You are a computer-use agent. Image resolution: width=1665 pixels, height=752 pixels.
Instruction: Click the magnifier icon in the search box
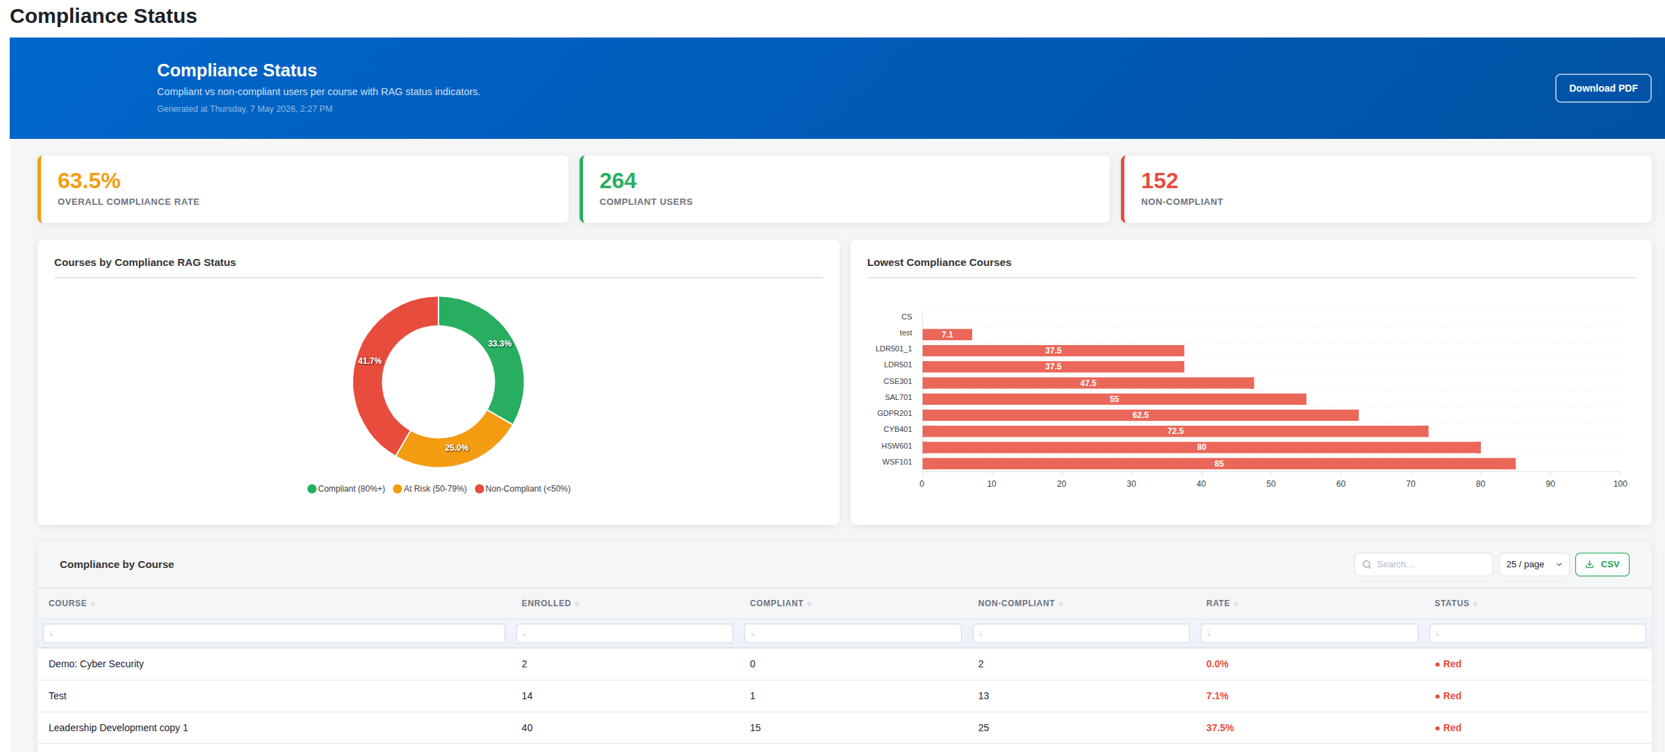point(1367,565)
